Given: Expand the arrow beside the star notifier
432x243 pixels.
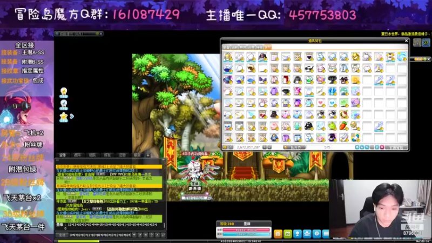Looking at the screenshot, I should (x=72, y=116).
